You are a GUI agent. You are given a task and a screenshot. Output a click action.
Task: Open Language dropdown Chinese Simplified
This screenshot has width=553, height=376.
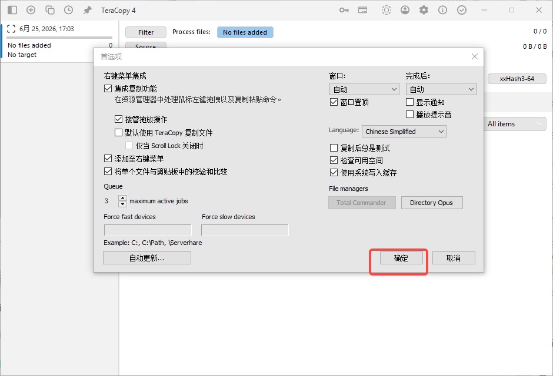pyautogui.click(x=404, y=132)
